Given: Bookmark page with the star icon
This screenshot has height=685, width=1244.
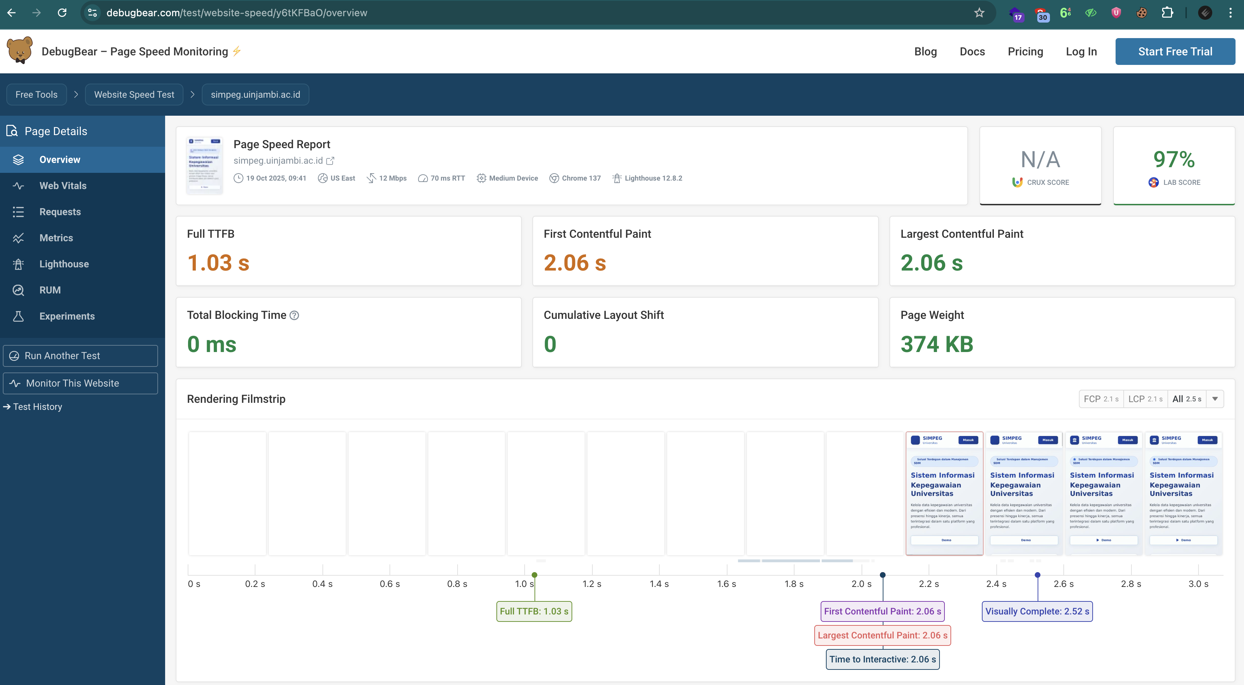Looking at the screenshot, I should [979, 13].
